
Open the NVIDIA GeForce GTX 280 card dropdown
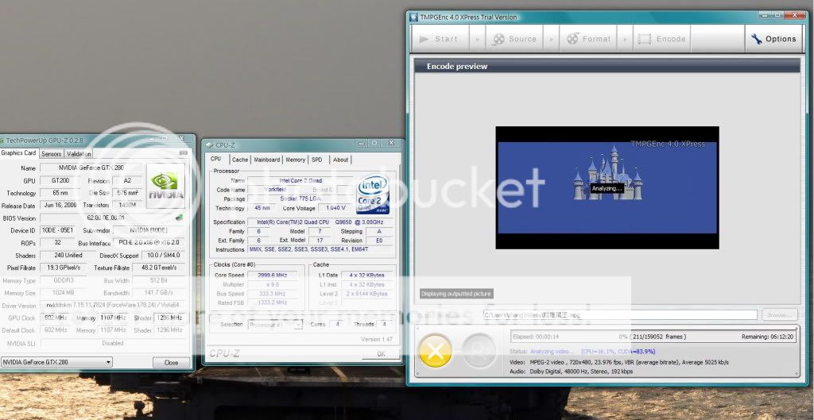[56, 362]
